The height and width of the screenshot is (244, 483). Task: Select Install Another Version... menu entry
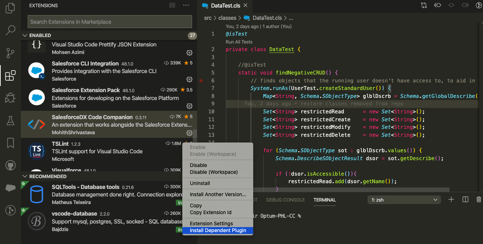point(218,194)
